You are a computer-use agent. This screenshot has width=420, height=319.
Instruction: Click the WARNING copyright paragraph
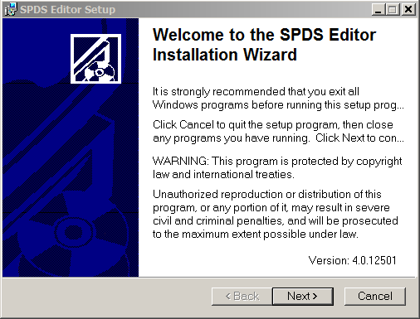(x=277, y=167)
